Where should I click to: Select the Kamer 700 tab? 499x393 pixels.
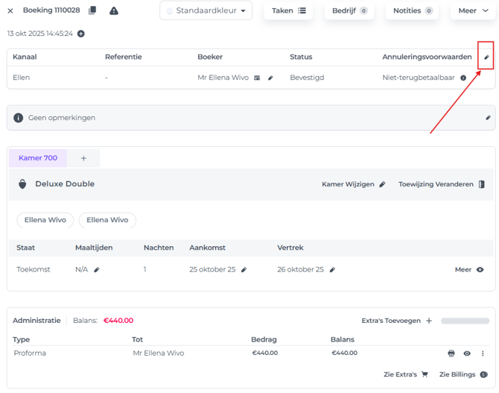[38, 158]
